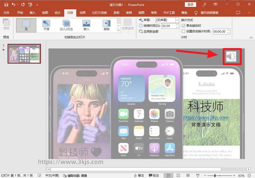Open the comments speech bubble icon in ribbon
Image resolution: width=255 pixels, height=178 pixels.
238,13
